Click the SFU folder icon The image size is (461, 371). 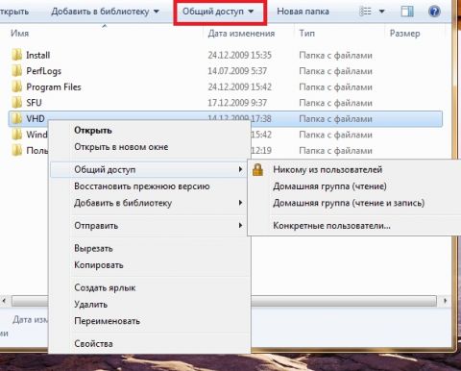[x=17, y=103]
